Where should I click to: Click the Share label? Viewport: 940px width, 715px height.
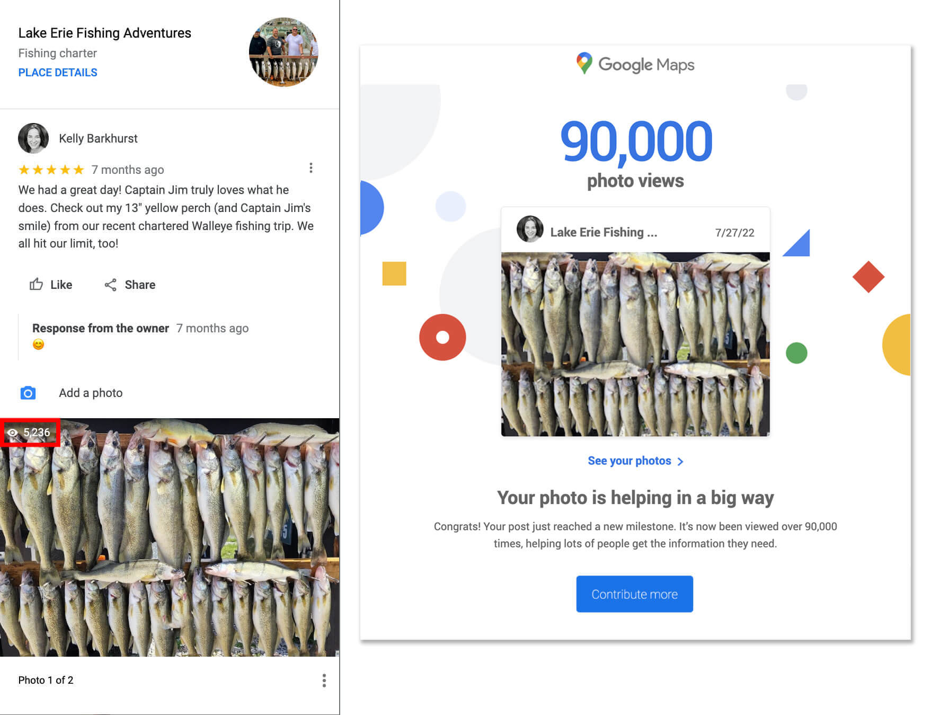[140, 285]
